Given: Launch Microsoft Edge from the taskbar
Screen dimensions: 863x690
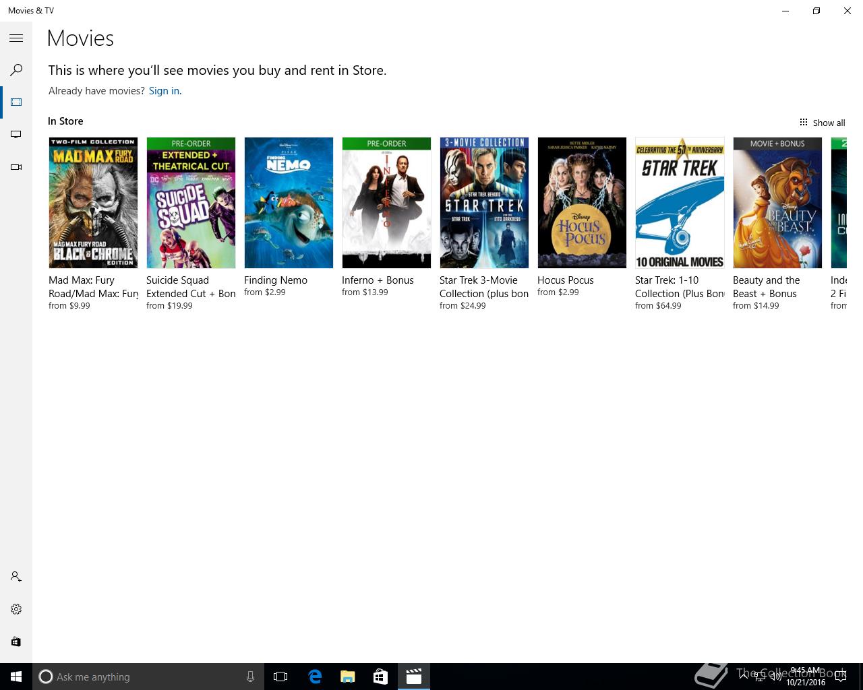Looking at the screenshot, I should (314, 677).
